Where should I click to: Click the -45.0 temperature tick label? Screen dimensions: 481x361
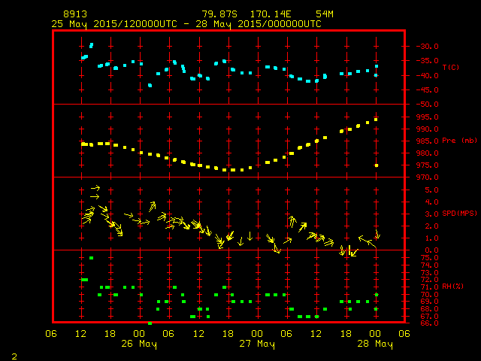click(428, 90)
